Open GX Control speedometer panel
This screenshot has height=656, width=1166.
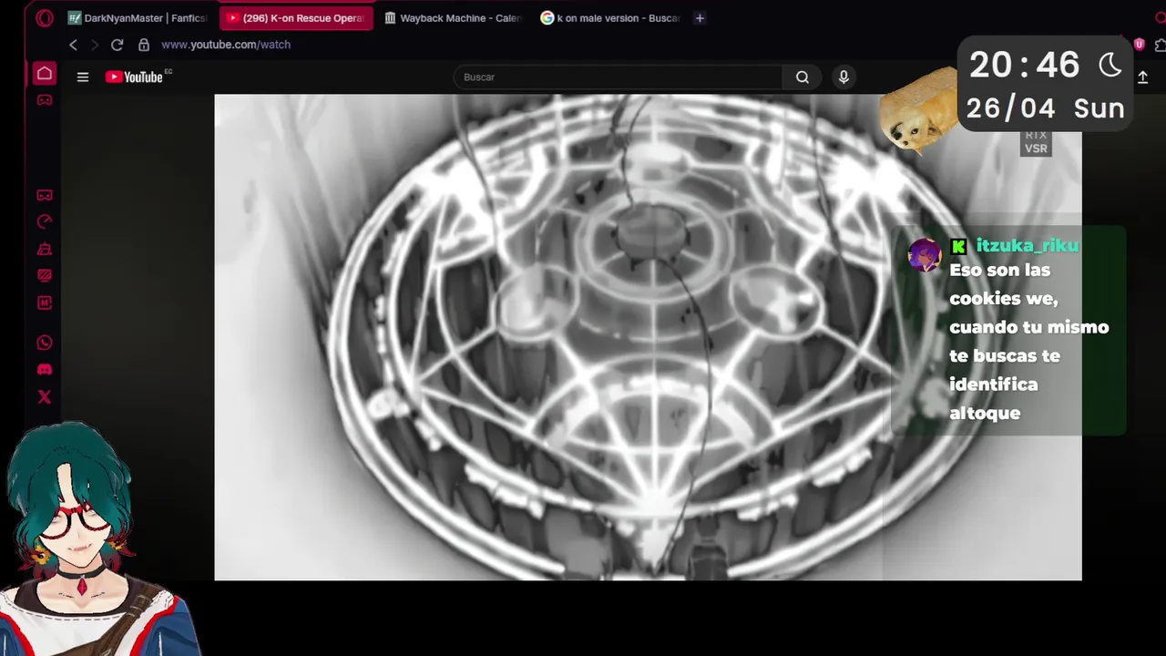click(44, 221)
